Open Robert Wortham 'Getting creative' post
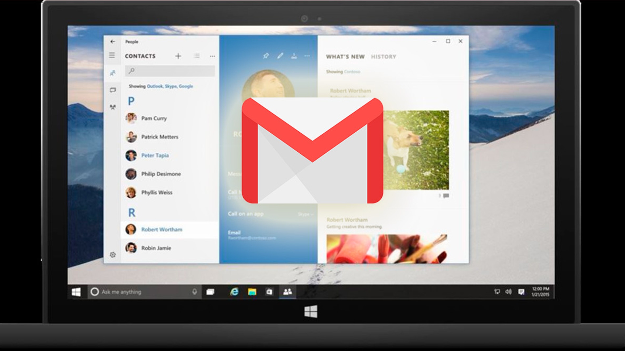Image resolution: width=625 pixels, height=351 pixels. [x=354, y=223]
